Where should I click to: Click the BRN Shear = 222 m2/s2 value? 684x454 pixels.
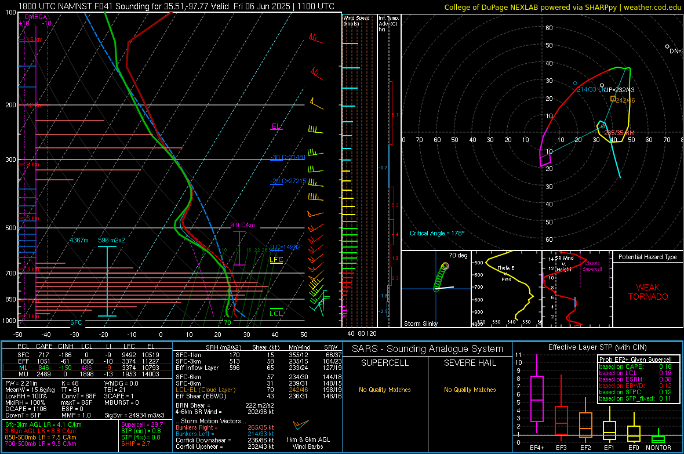pos(225,405)
